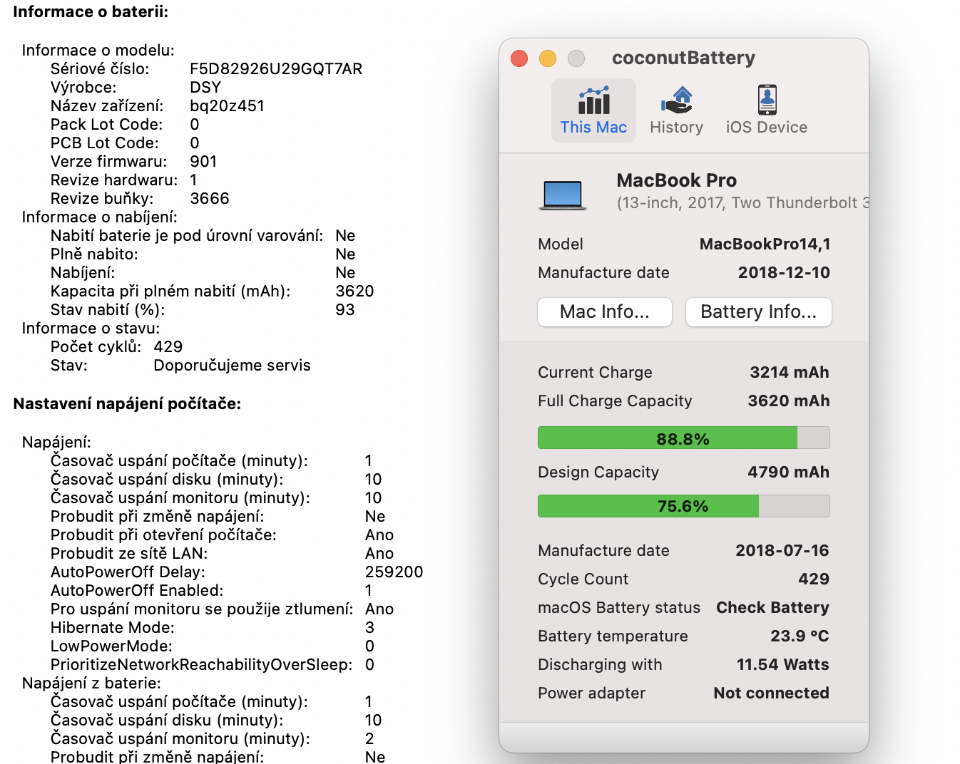Select the AutoPowerOff Enabled label
Viewport: 960px width, 764px height.
[137, 590]
